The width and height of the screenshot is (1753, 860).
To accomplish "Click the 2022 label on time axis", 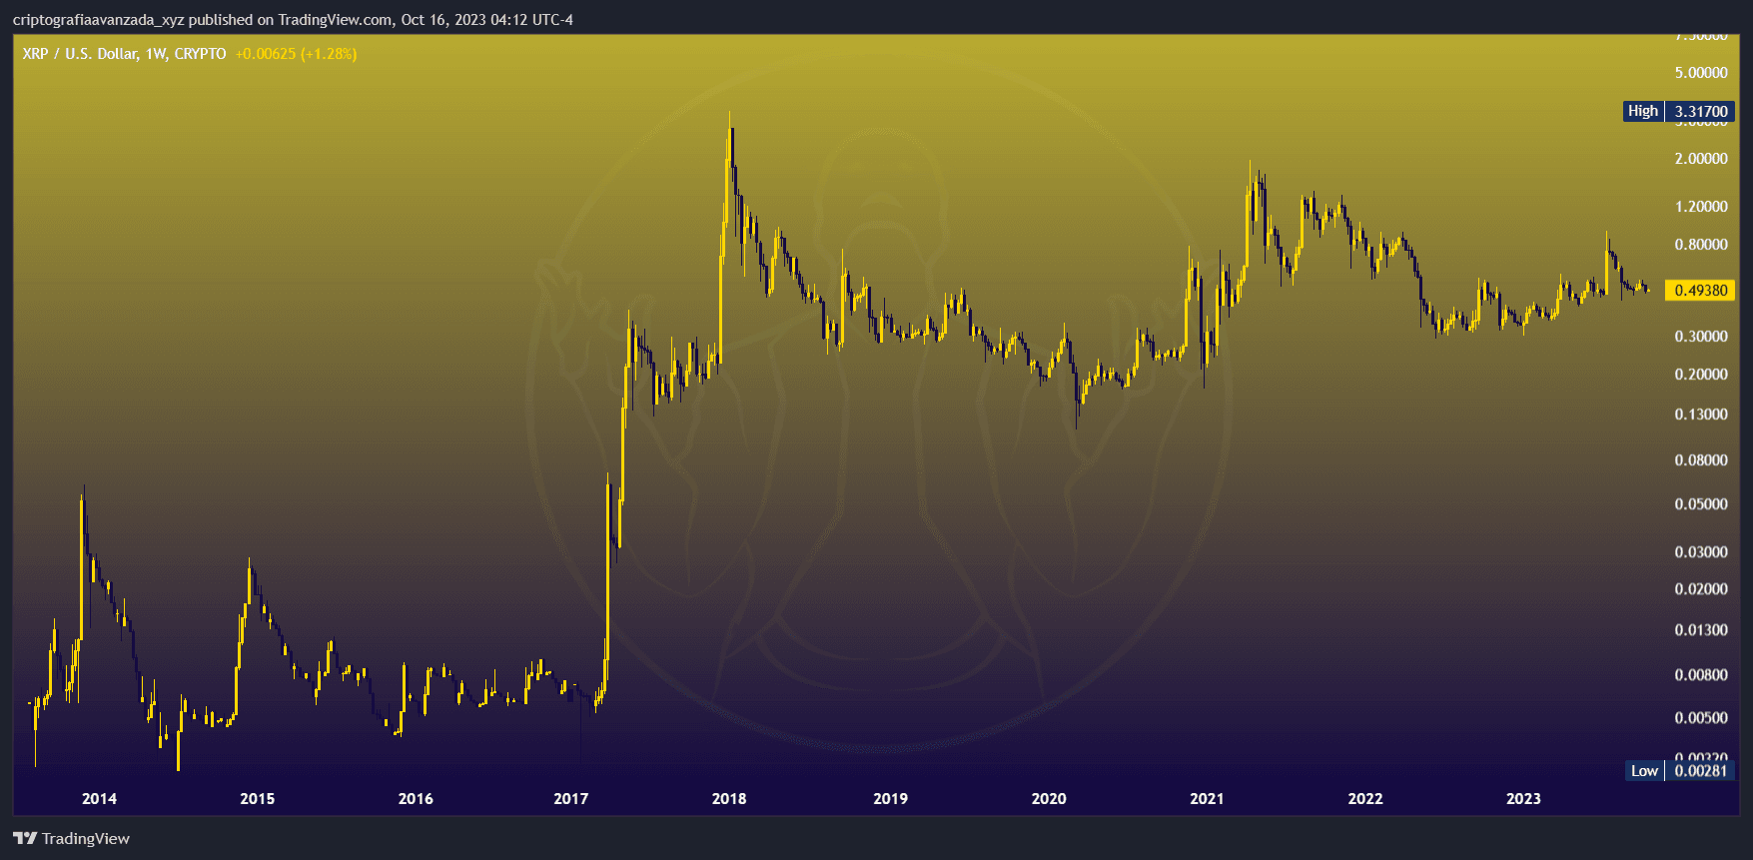I will coord(1365,798).
